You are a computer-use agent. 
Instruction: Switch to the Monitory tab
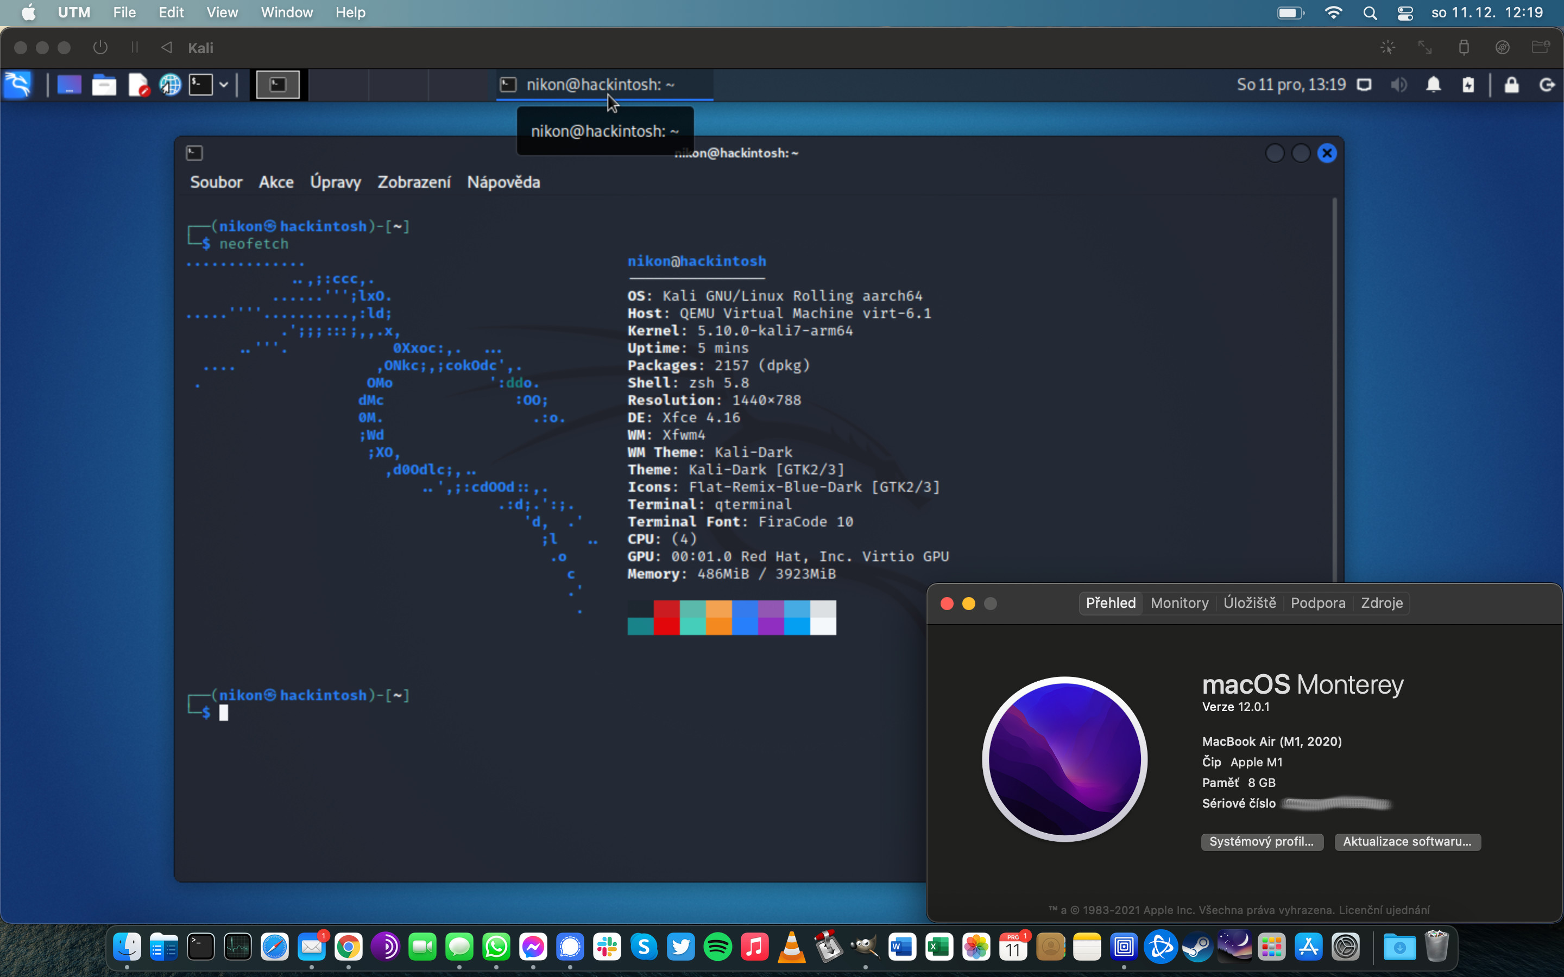point(1180,603)
